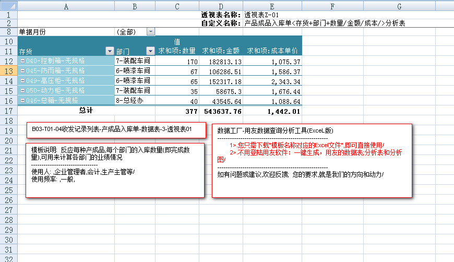This screenshot has height=262, width=454.
Task: Collapse the 050-动力柜-无规格 row group
Action: pyautogui.click(x=22, y=91)
